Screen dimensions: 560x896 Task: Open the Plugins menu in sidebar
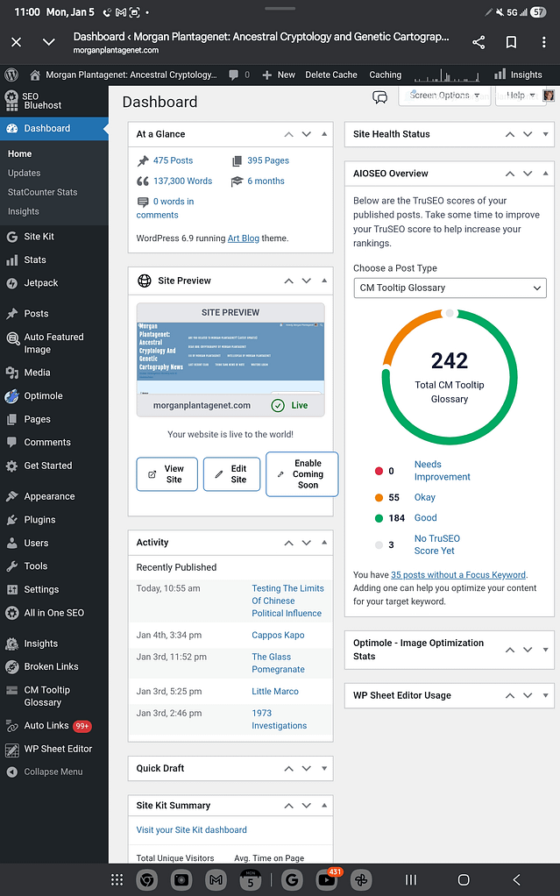pyautogui.click(x=39, y=520)
